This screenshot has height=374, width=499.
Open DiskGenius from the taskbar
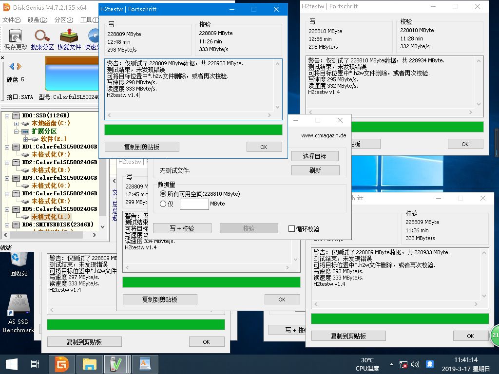point(62,363)
